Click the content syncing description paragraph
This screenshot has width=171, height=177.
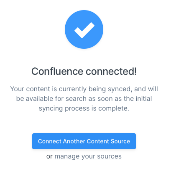pyautogui.click(x=84, y=99)
